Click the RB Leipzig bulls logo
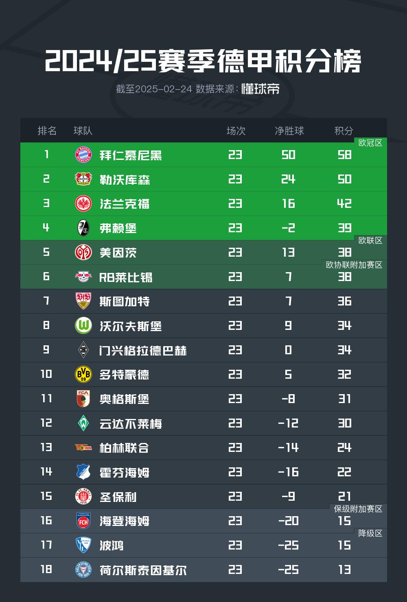407x602 pixels. (83, 277)
